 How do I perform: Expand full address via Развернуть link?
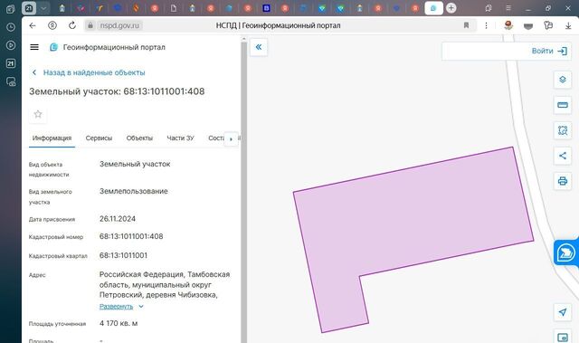116,307
